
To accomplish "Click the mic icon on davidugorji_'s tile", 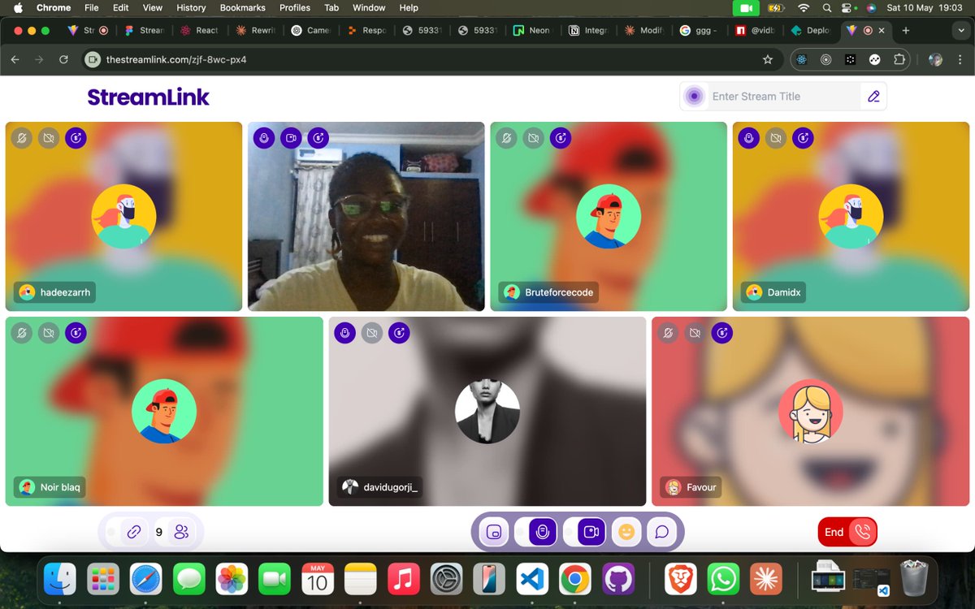I will point(344,333).
